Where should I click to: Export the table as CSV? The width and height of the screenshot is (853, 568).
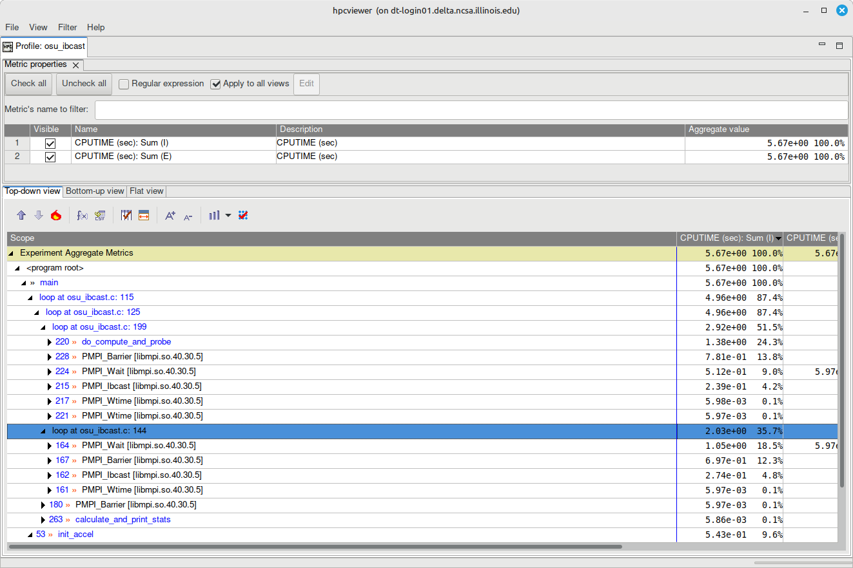[x=100, y=215]
